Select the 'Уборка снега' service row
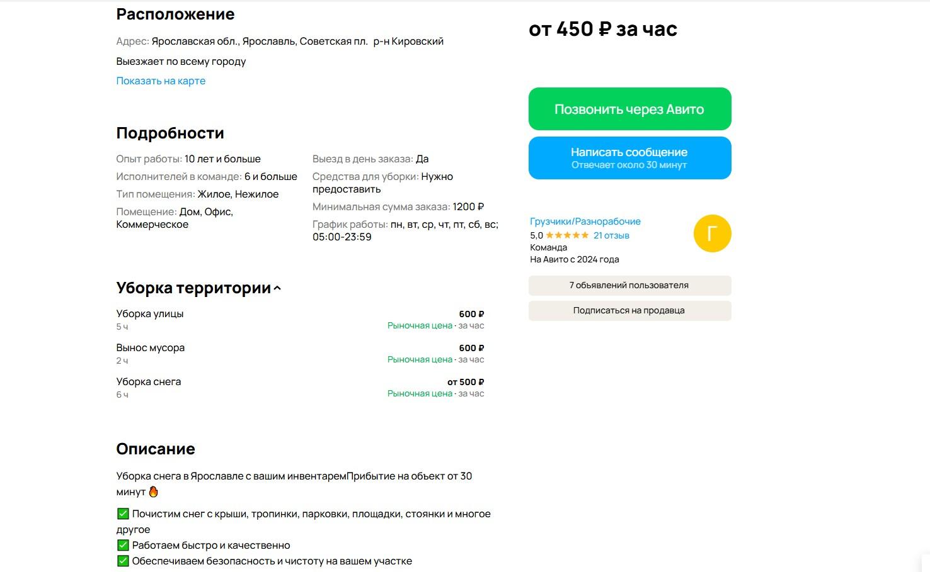The width and height of the screenshot is (930, 572). click(149, 381)
